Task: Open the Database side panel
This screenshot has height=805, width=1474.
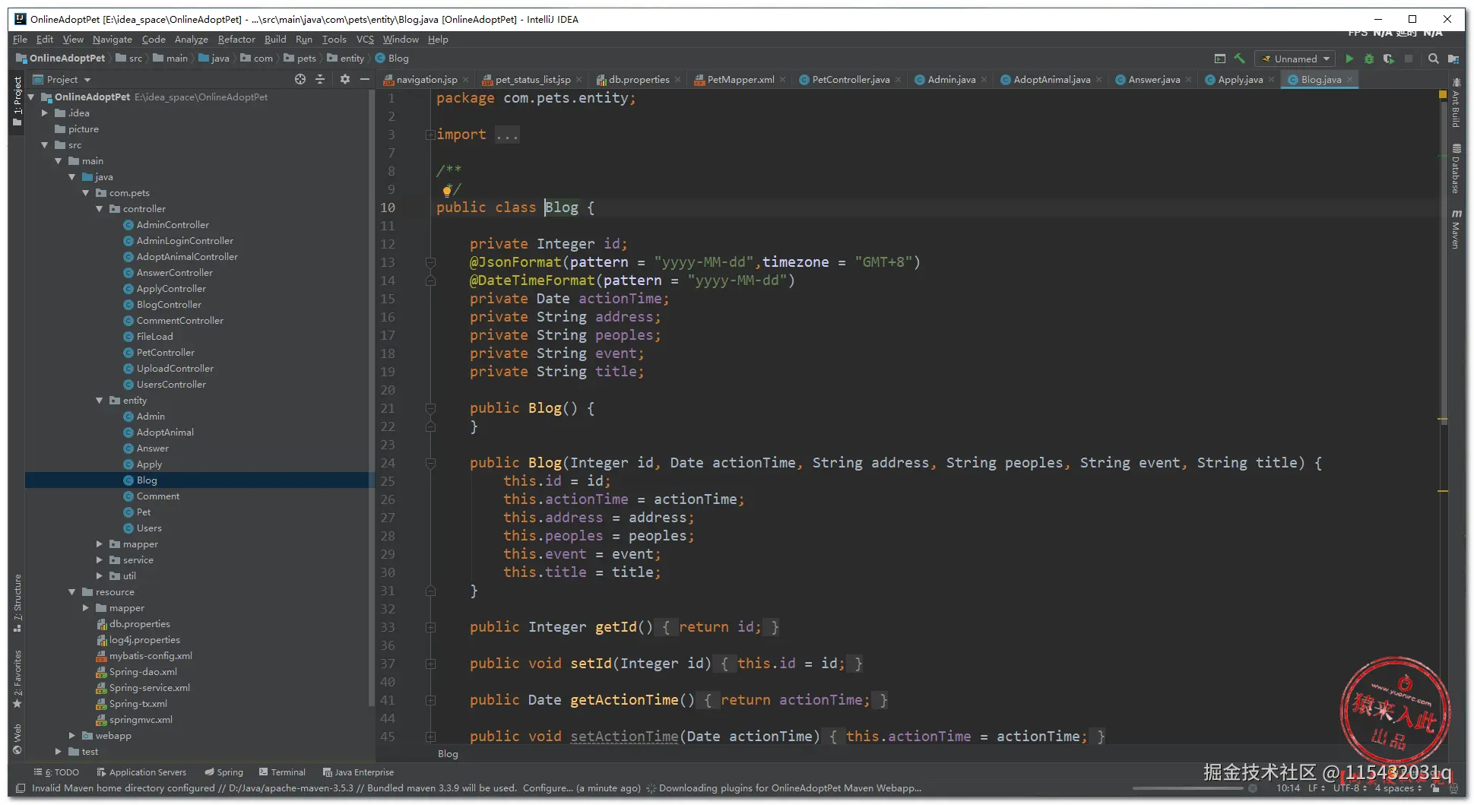Action: point(1455,169)
